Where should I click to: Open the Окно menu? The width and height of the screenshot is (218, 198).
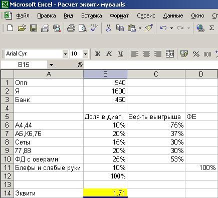197,16
